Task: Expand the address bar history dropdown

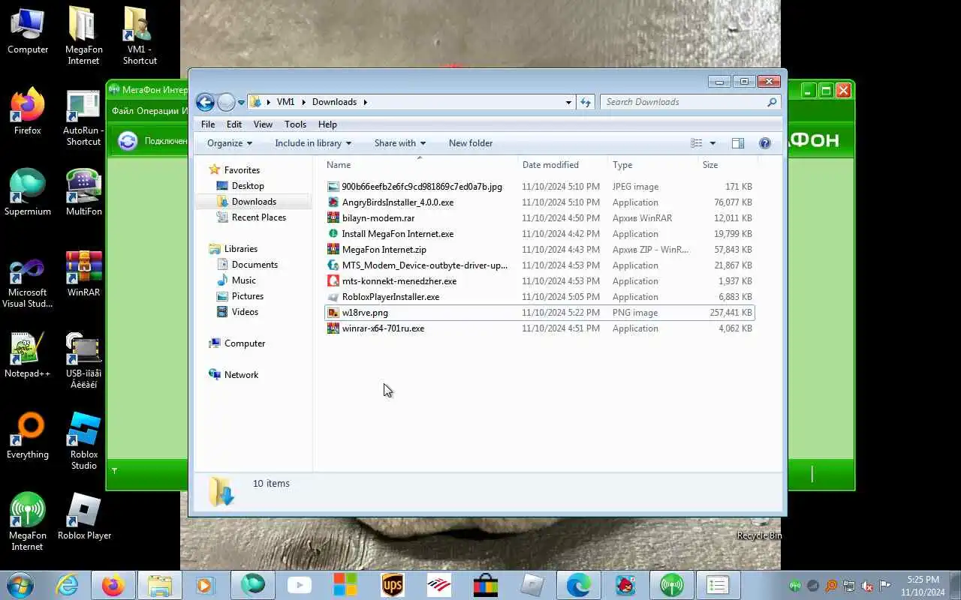Action: pyautogui.click(x=568, y=102)
